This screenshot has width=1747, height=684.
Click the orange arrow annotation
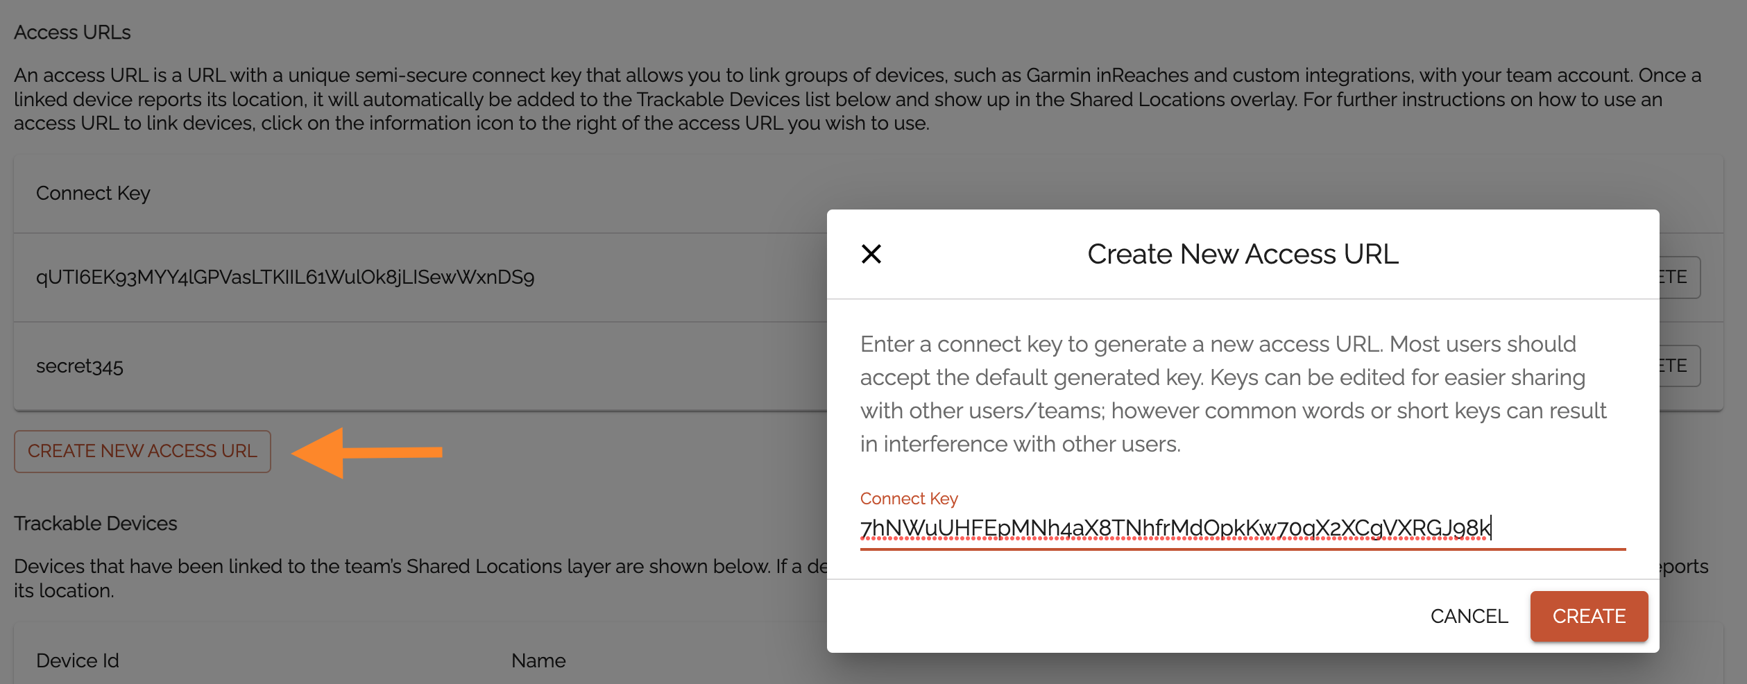coord(368,452)
